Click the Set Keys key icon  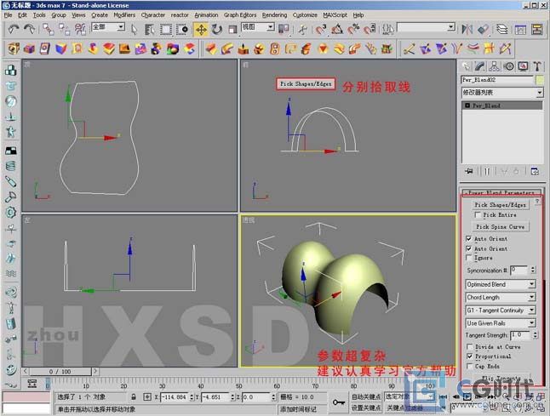tap(339, 402)
